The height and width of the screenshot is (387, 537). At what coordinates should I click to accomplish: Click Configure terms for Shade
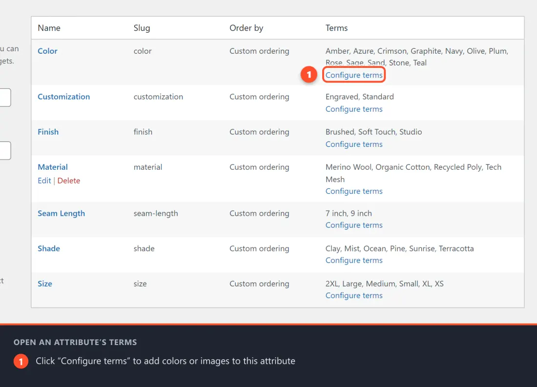354,260
